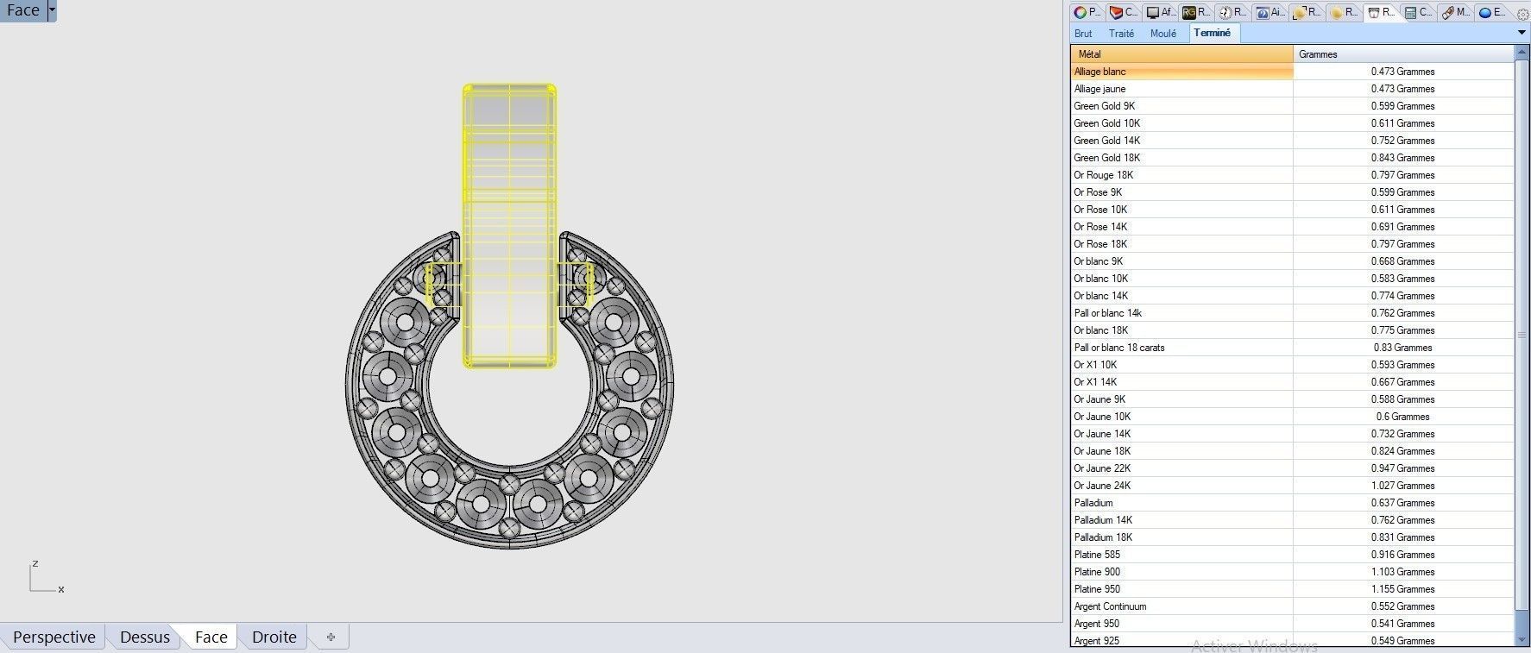1531x653 pixels.
Task: Select the Face viewport tab at bottom
Action: 211,637
